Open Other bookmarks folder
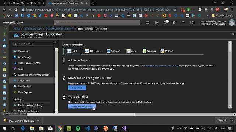Viewport: 236px width, 132px height. 223,15
